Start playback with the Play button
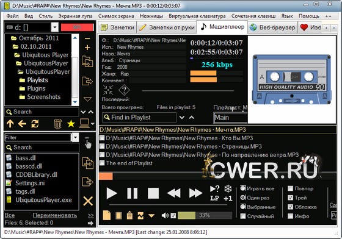 (x=112, y=193)
